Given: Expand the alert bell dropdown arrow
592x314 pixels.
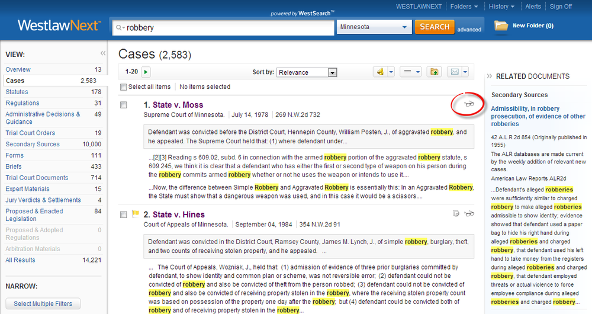Looking at the screenshot, I should coord(391,72).
